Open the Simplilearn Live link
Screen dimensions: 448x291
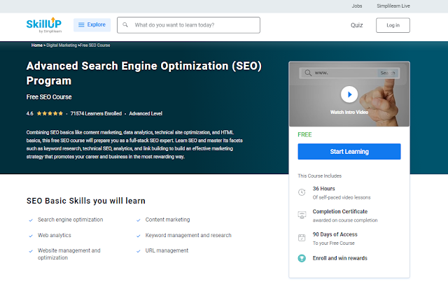(393, 6)
